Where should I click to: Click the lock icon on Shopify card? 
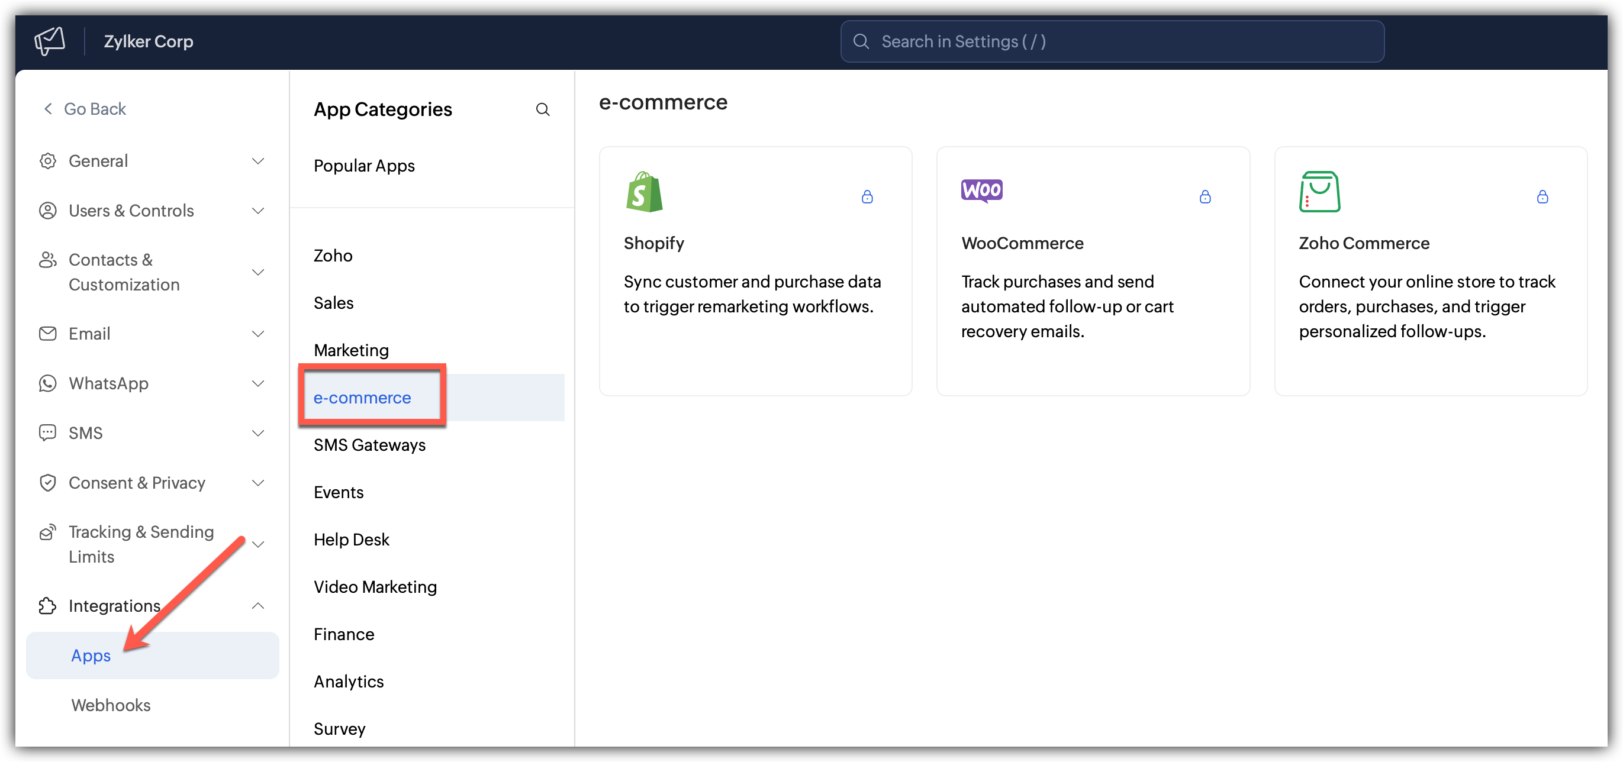click(x=867, y=197)
